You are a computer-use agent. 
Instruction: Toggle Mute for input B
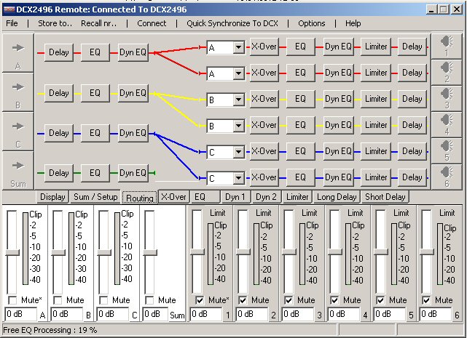pyautogui.click(x=58, y=300)
